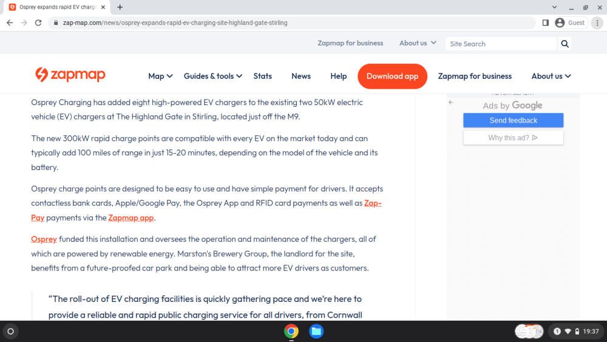
Task: Expand the Map menu
Action: pyautogui.click(x=160, y=77)
